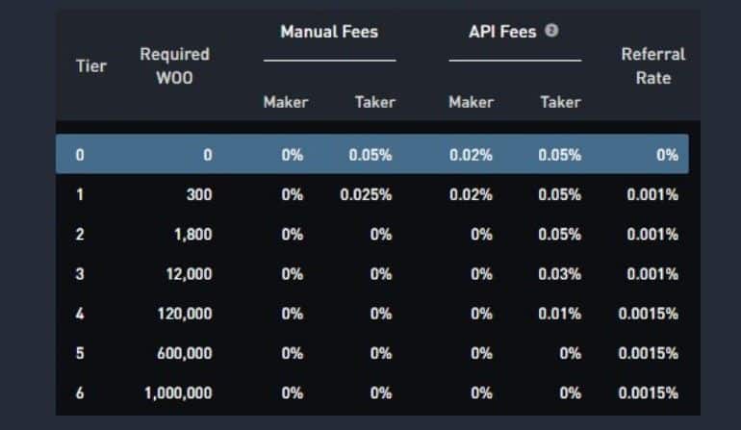Click Taker under API Fees

[560, 102]
